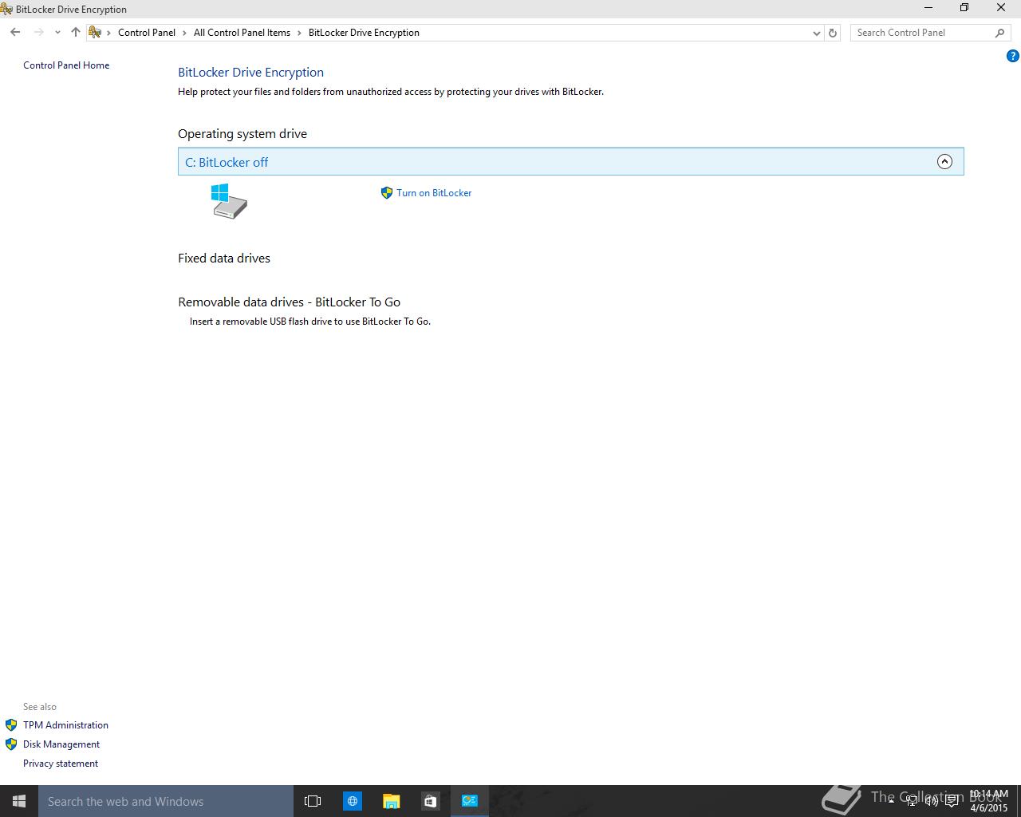Open the Store from the taskbar
This screenshot has width=1021, height=817.
pos(430,801)
